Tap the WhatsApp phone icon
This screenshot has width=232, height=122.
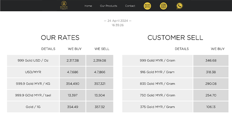tap(179, 6)
